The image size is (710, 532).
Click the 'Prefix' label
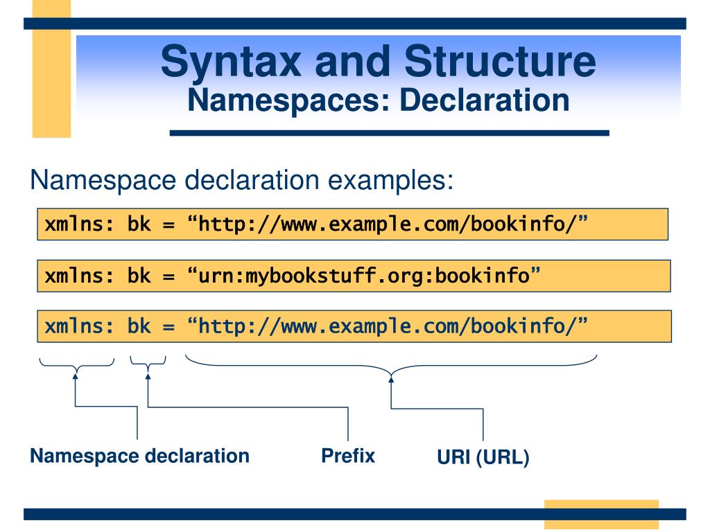pos(348,456)
